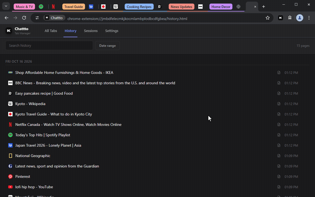
Task: Click the Chattto extension icon in toolbar
Action: click(281, 18)
